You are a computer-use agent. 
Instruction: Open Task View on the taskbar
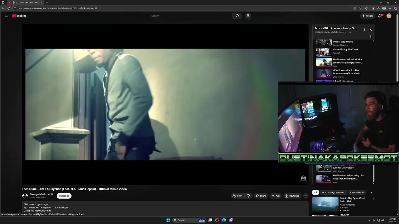(210, 220)
